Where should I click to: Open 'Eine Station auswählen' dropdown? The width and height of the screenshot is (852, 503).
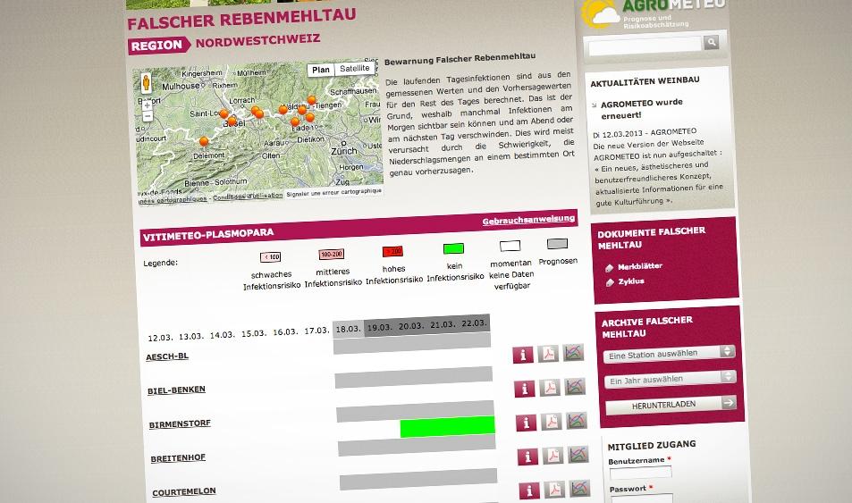pos(669,354)
